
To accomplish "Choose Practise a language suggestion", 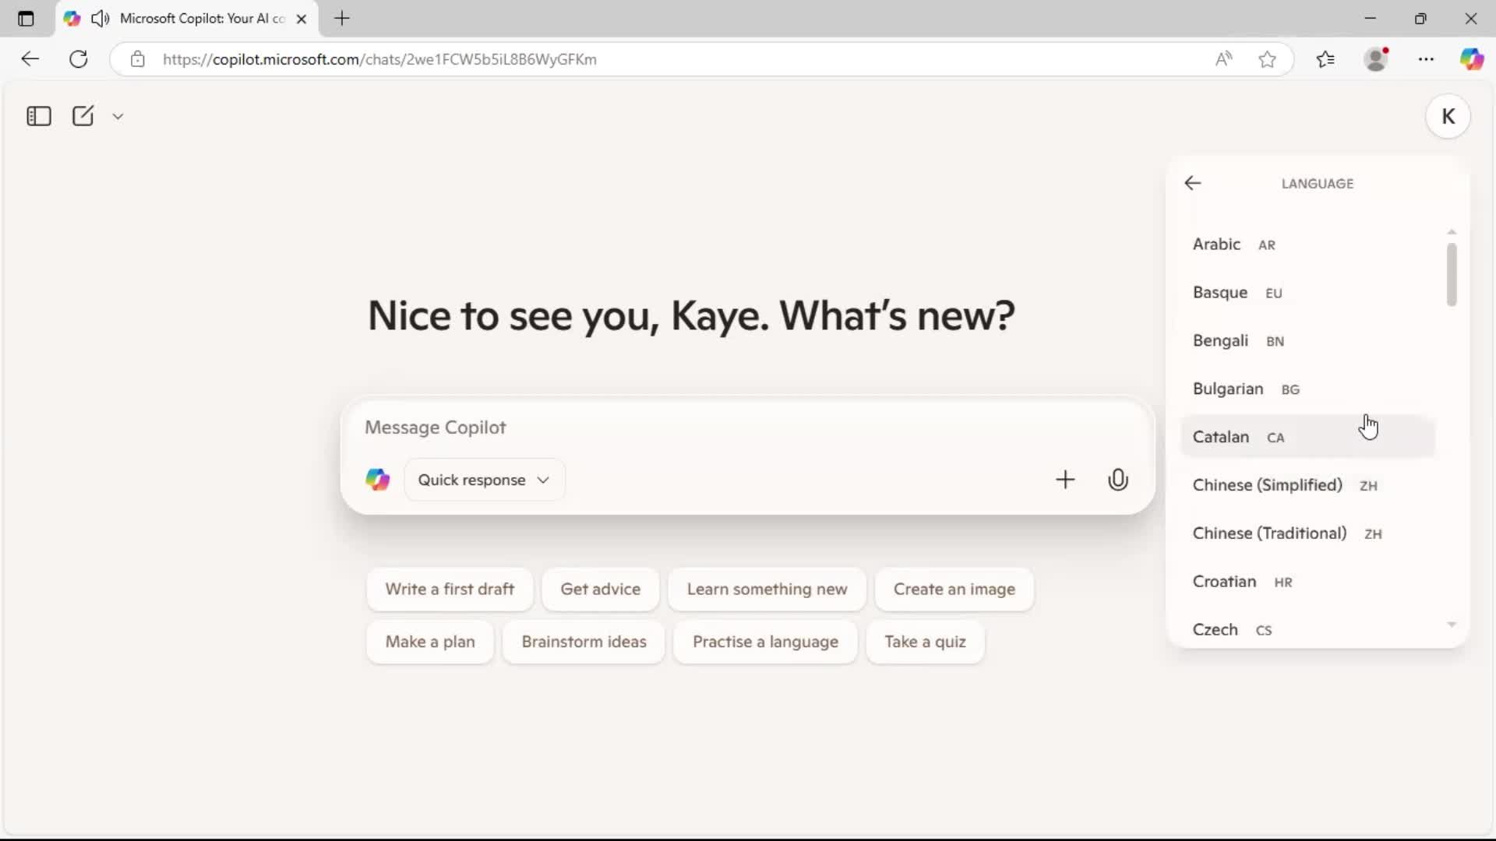I will click(765, 642).
